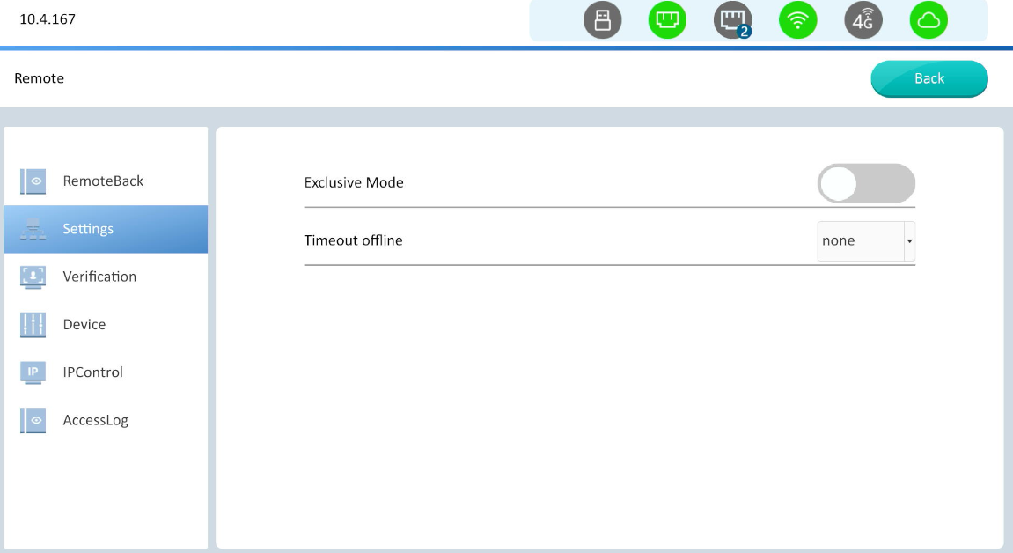
Task: Click the green Wi-Fi status icon
Action: click(797, 21)
